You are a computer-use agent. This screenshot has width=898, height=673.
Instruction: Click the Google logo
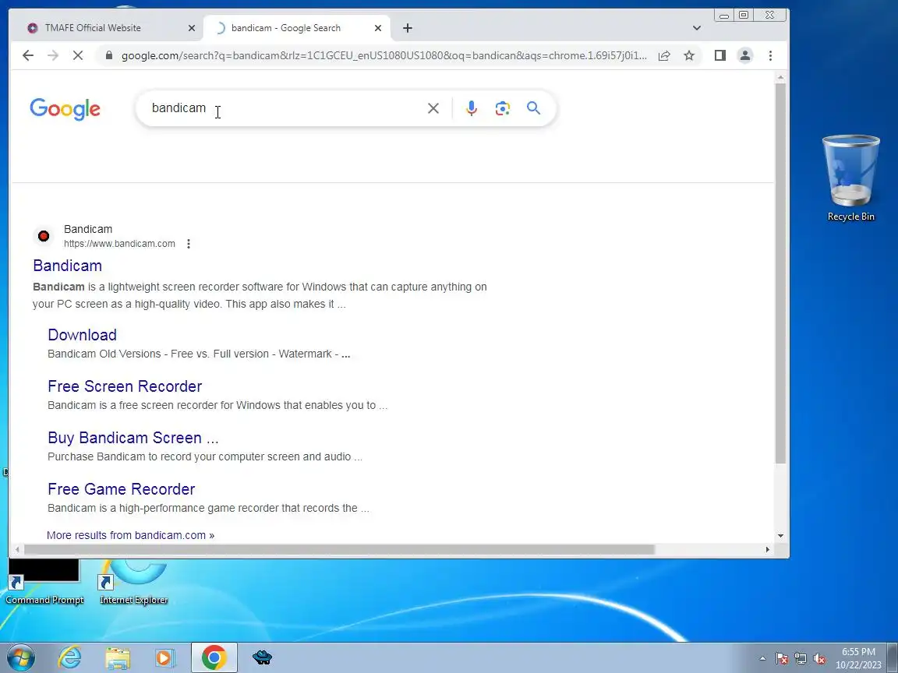[x=65, y=109]
